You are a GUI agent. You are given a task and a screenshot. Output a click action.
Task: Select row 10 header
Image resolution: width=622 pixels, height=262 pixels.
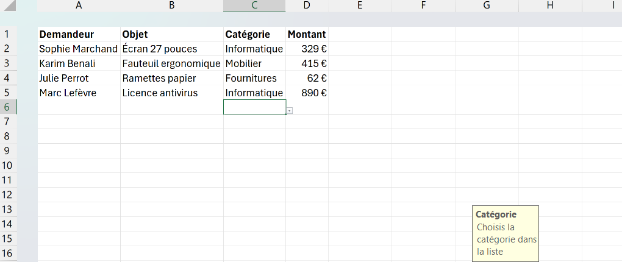click(9, 166)
